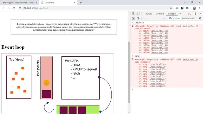Switch to the Sources tab
Viewport: 203px width, 114px height.
coord(148,14)
